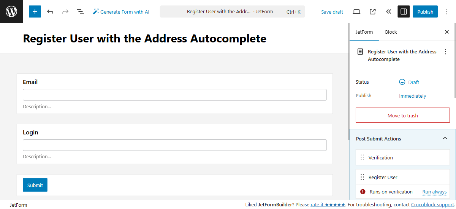Edit the Email field description text
Viewport: 456px width, 209px height.
click(x=37, y=106)
